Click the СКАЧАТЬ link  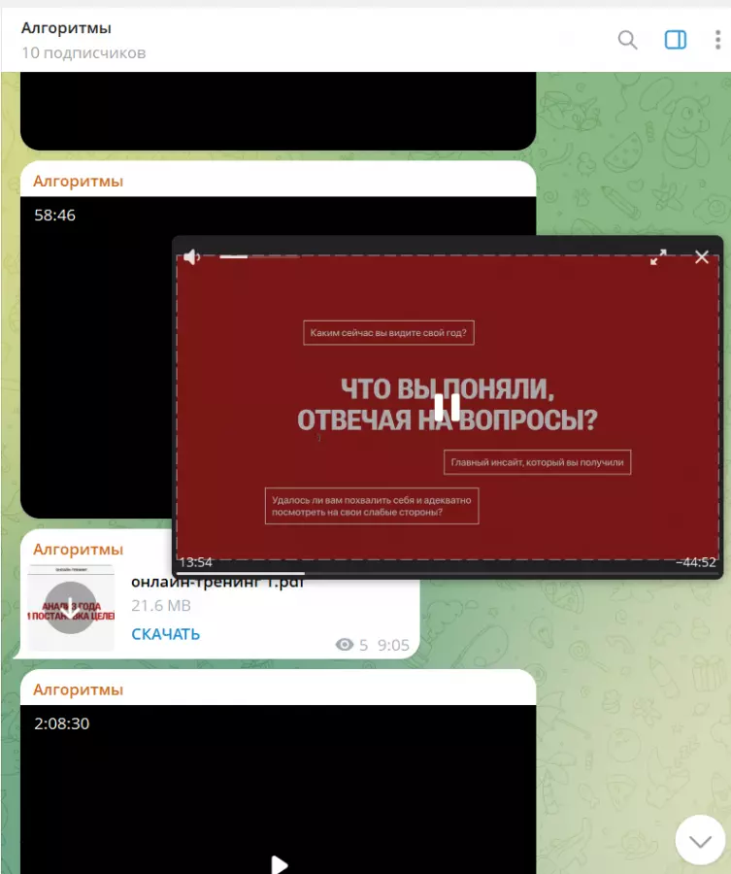(166, 634)
